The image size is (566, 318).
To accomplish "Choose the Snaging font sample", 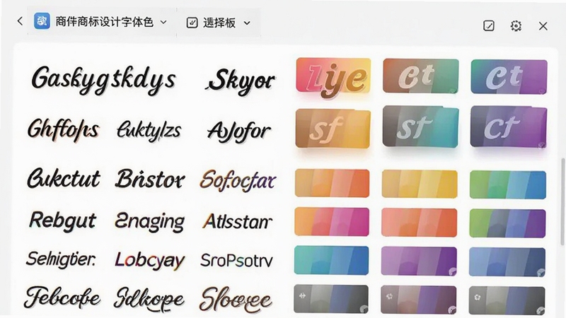I will (149, 222).
